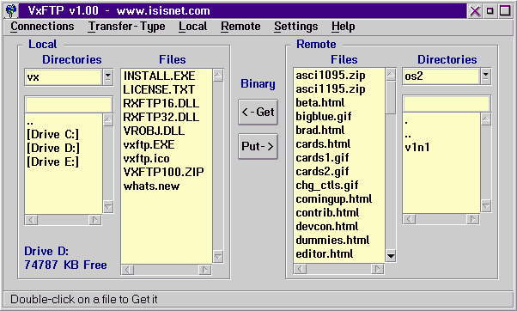Click local files horizontal scroll left arrow
Screen dimensions: 517x311
click(x=128, y=270)
